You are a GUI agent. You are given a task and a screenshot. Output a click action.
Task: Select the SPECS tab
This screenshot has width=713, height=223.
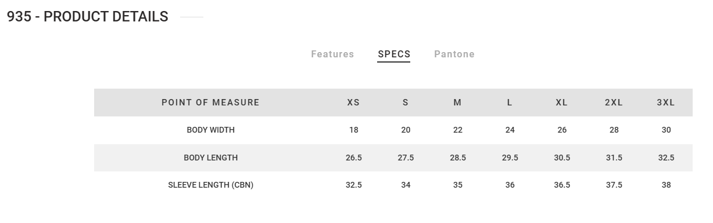394,54
